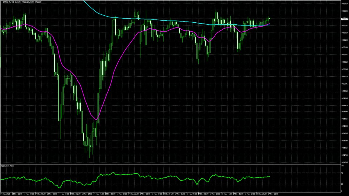Click price scale label 0.92160
349x196 pixels.
tap(345, 47)
